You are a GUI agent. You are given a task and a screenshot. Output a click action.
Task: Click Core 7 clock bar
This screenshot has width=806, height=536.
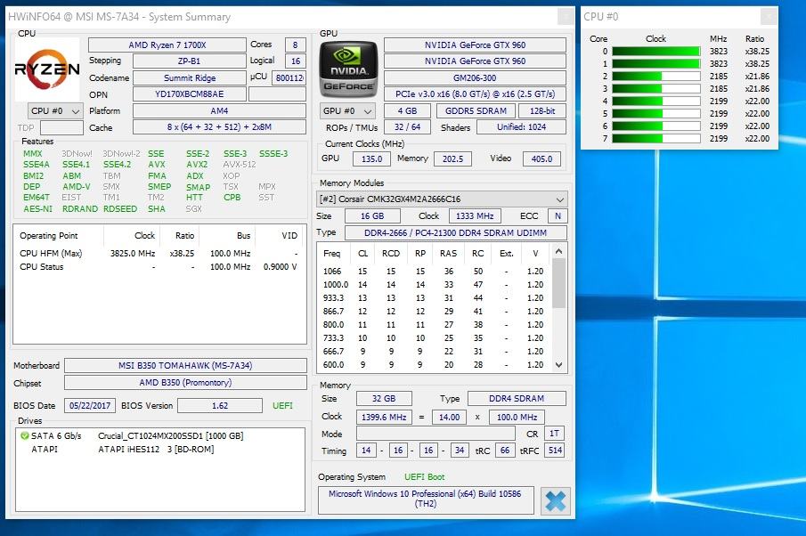click(x=655, y=138)
